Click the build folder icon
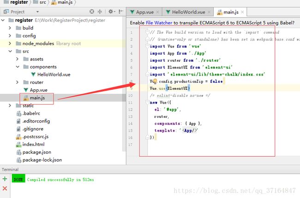The width and height of the screenshot is (300, 198). tap(18, 28)
